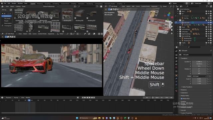
Task: Select the Unassigned catalog
Action: tap(8, 26)
